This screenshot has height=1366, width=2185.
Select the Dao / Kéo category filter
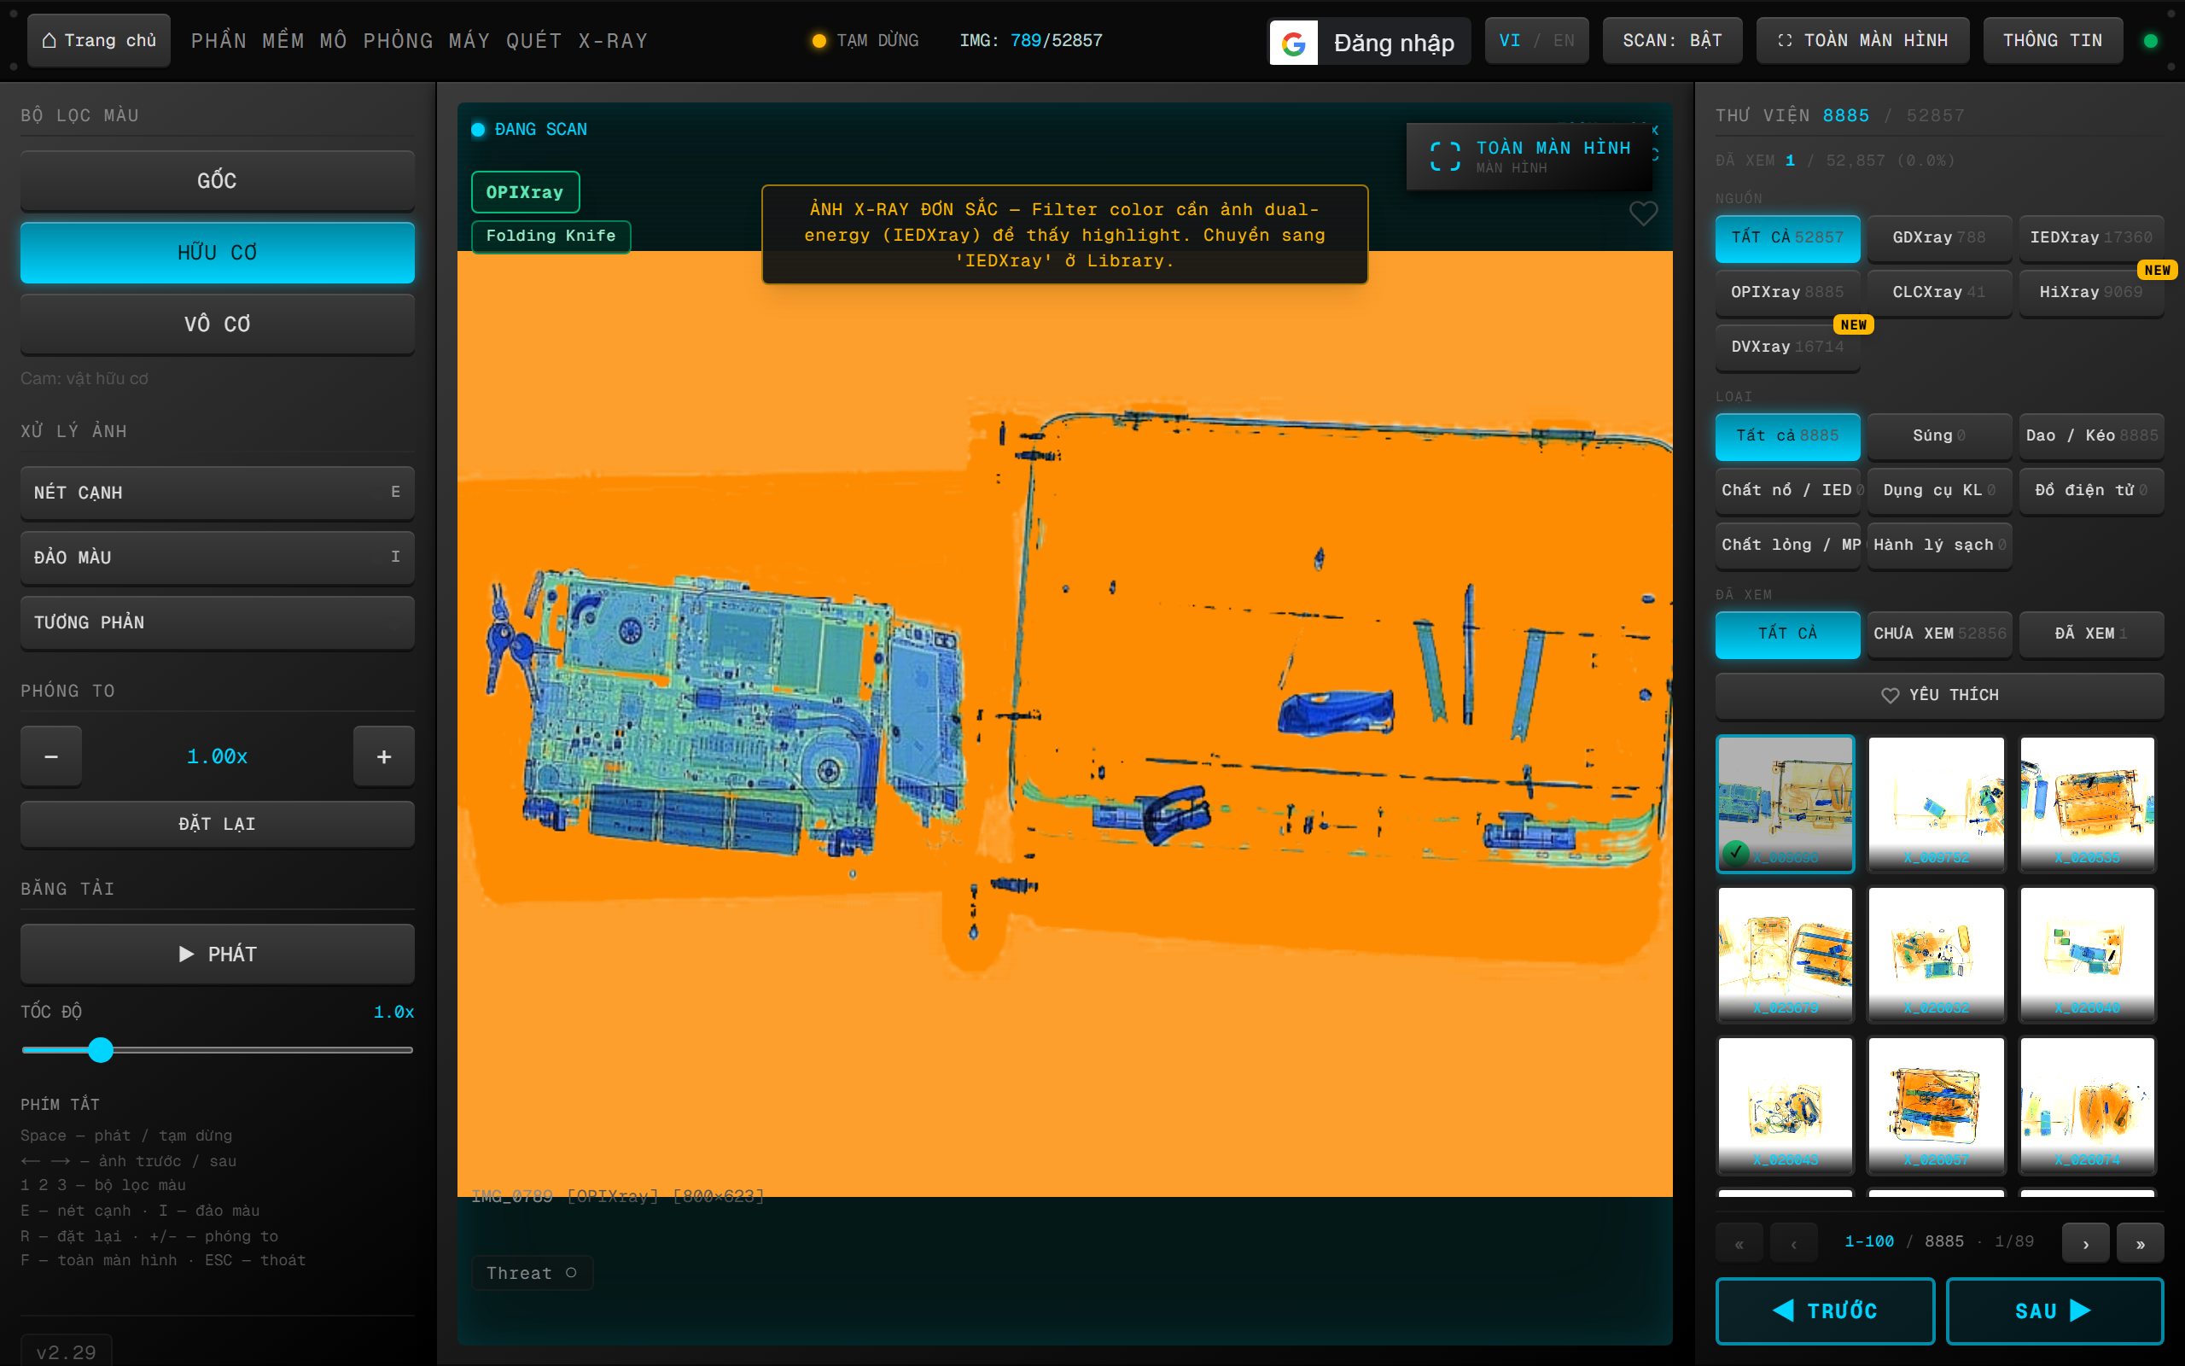point(2091,435)
